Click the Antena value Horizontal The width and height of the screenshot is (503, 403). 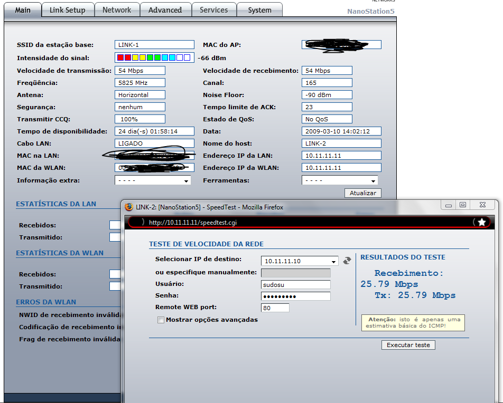coord(140,95)
